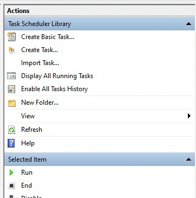
Task: Click the Create Basic Task clock icon
Action: pos(11,37)
